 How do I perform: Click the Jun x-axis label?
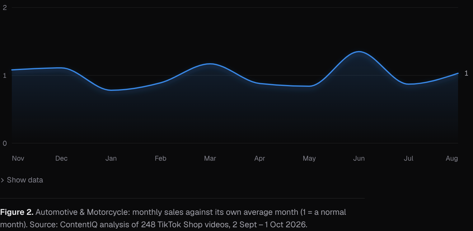click(359, 158)
